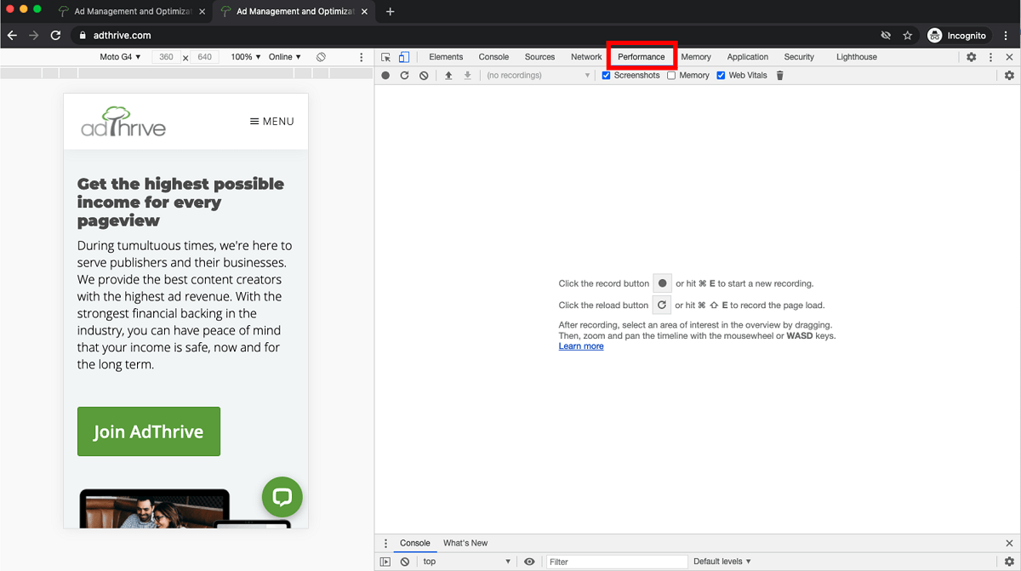Viewport: 1021px width, 571px height.
Task: Click the 640 height input field
Action: coord(205,57)
